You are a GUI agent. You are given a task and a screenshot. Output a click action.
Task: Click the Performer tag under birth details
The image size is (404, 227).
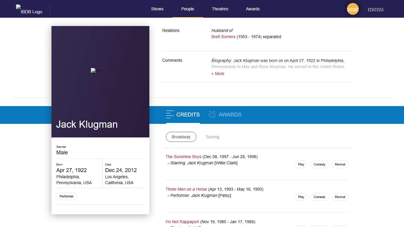click(x=67, y=196)
